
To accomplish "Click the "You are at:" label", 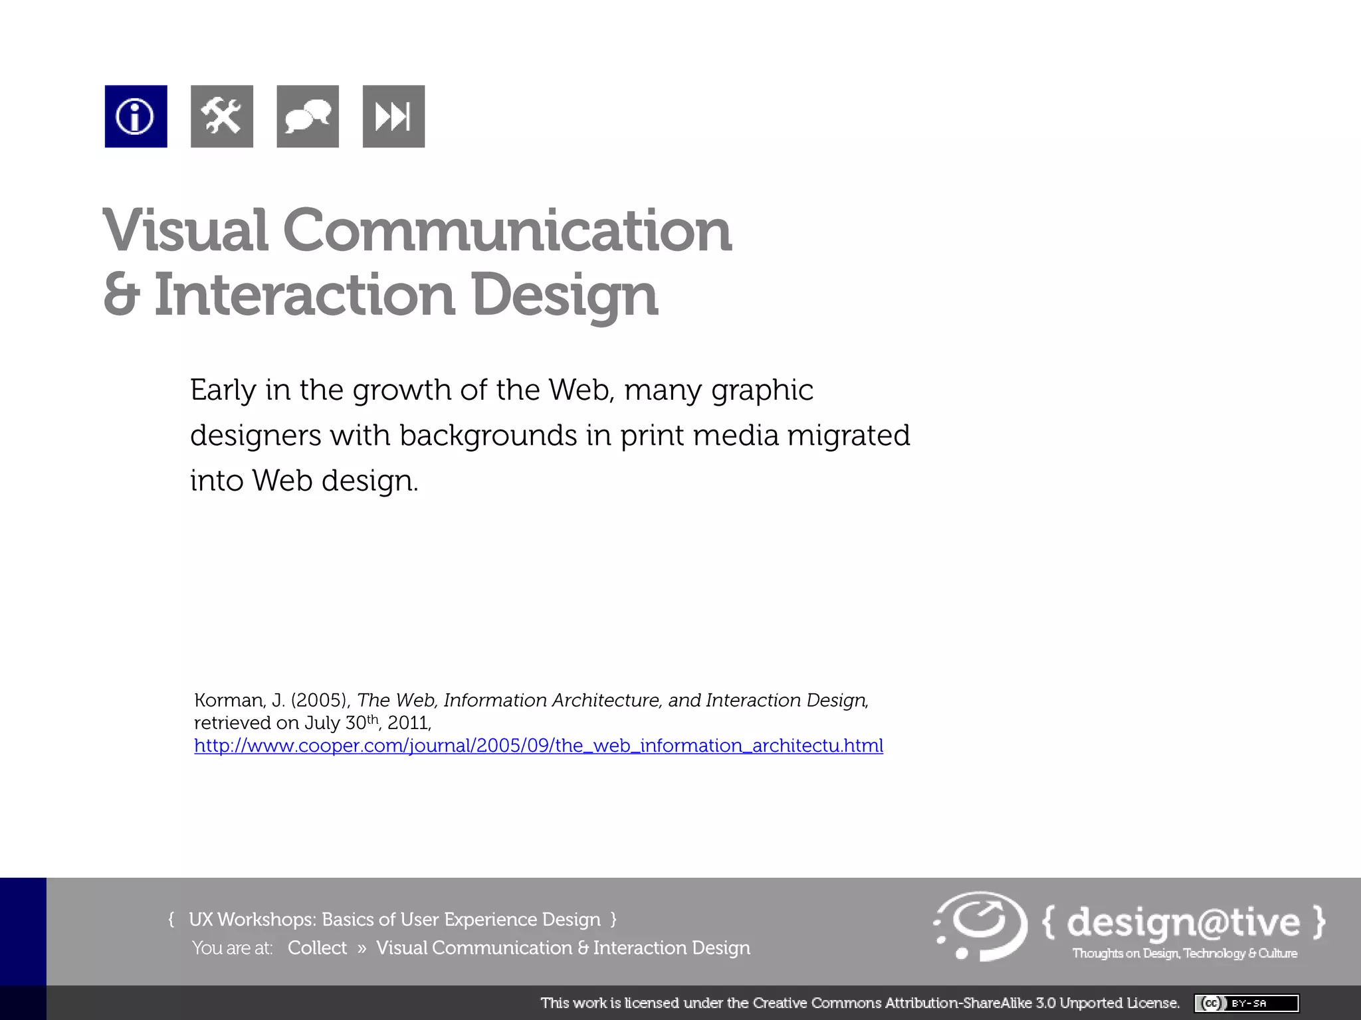I will [232, 948].
